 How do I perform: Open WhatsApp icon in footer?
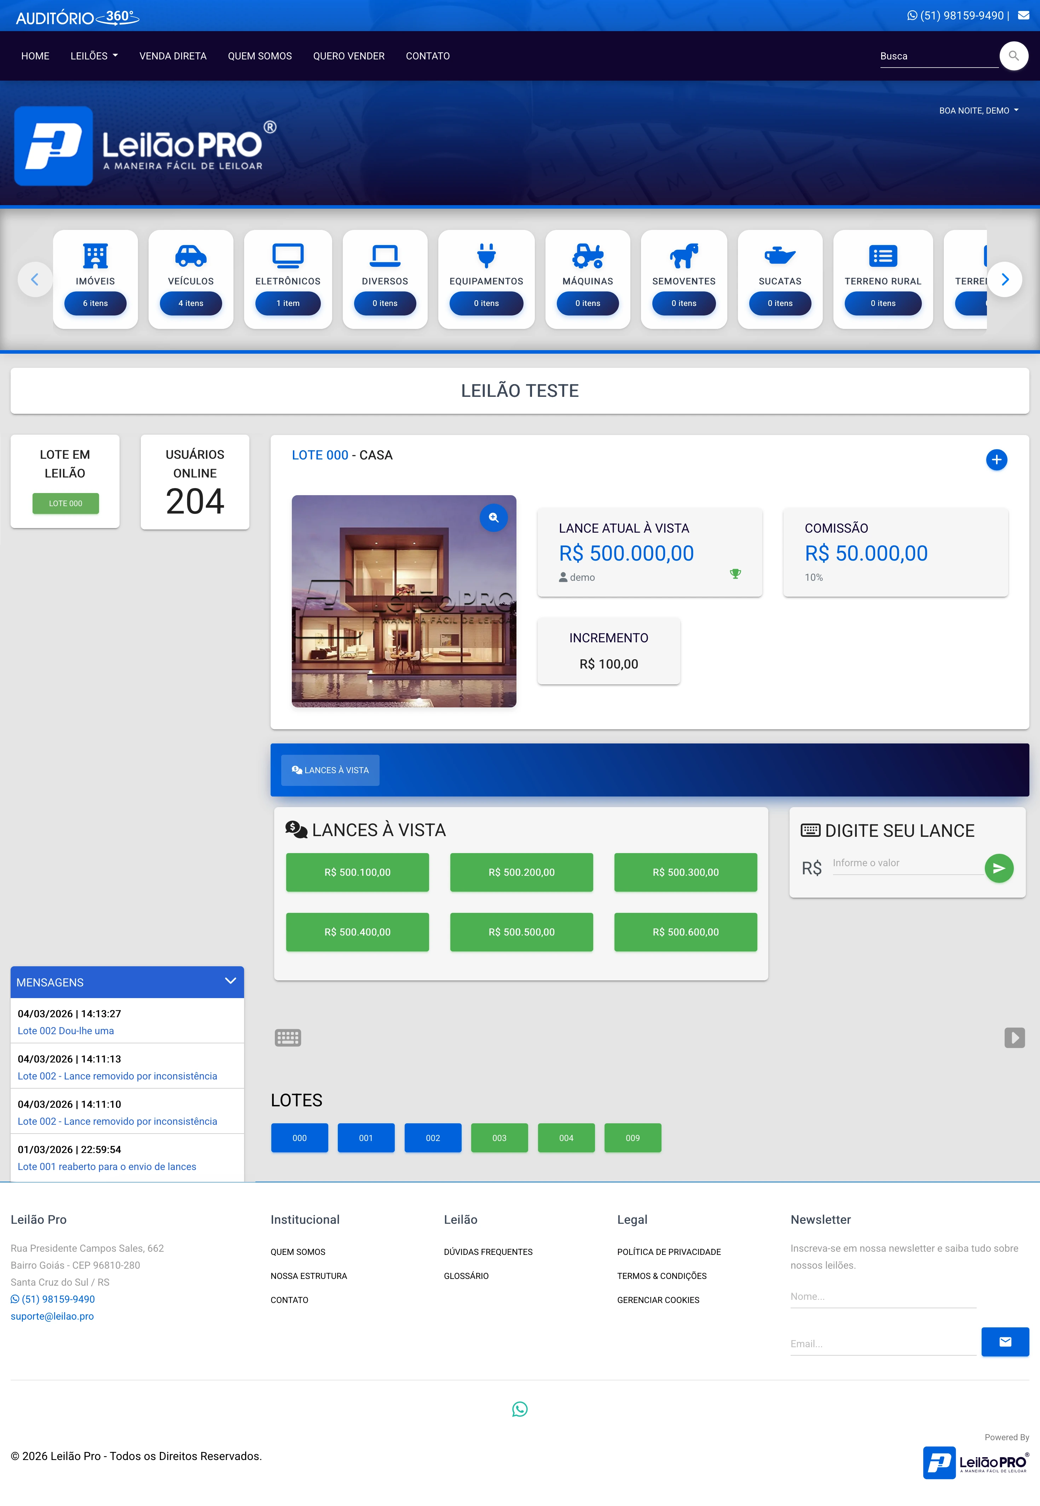[519, 1409]
